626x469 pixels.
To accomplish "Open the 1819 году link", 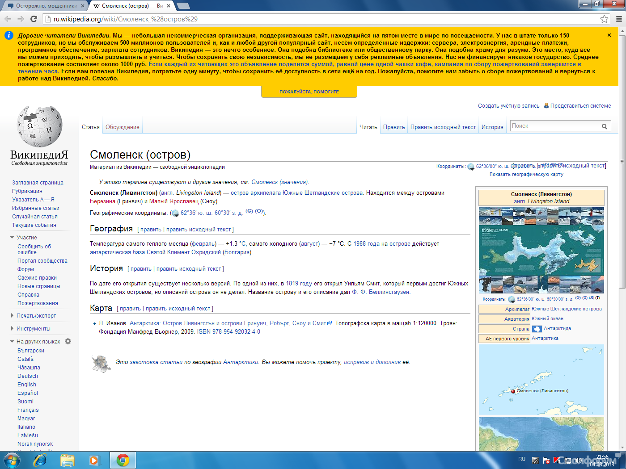I will pos(299,284).
